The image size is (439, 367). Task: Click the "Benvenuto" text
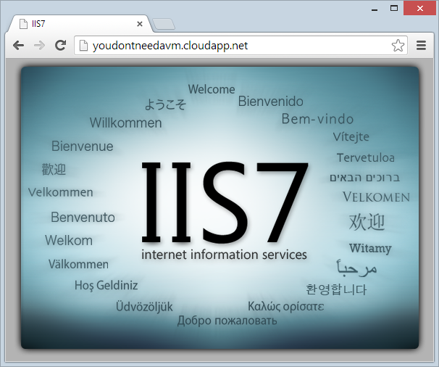coord(83,218)
